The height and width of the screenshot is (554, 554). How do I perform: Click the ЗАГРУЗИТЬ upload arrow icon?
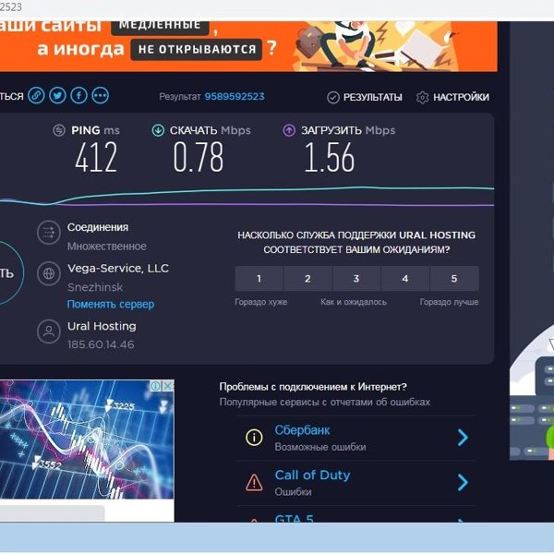click(x=289, y=130)
